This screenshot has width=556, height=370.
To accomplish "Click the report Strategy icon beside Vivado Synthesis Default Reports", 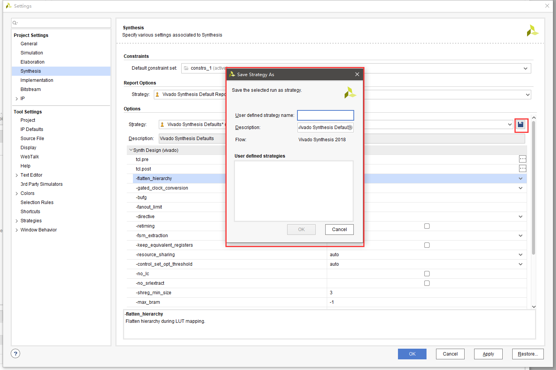I will click(157, 94).
